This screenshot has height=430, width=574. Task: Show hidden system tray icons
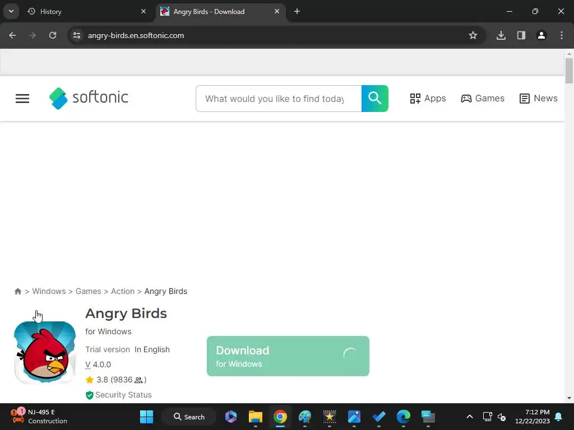(470, 417)
